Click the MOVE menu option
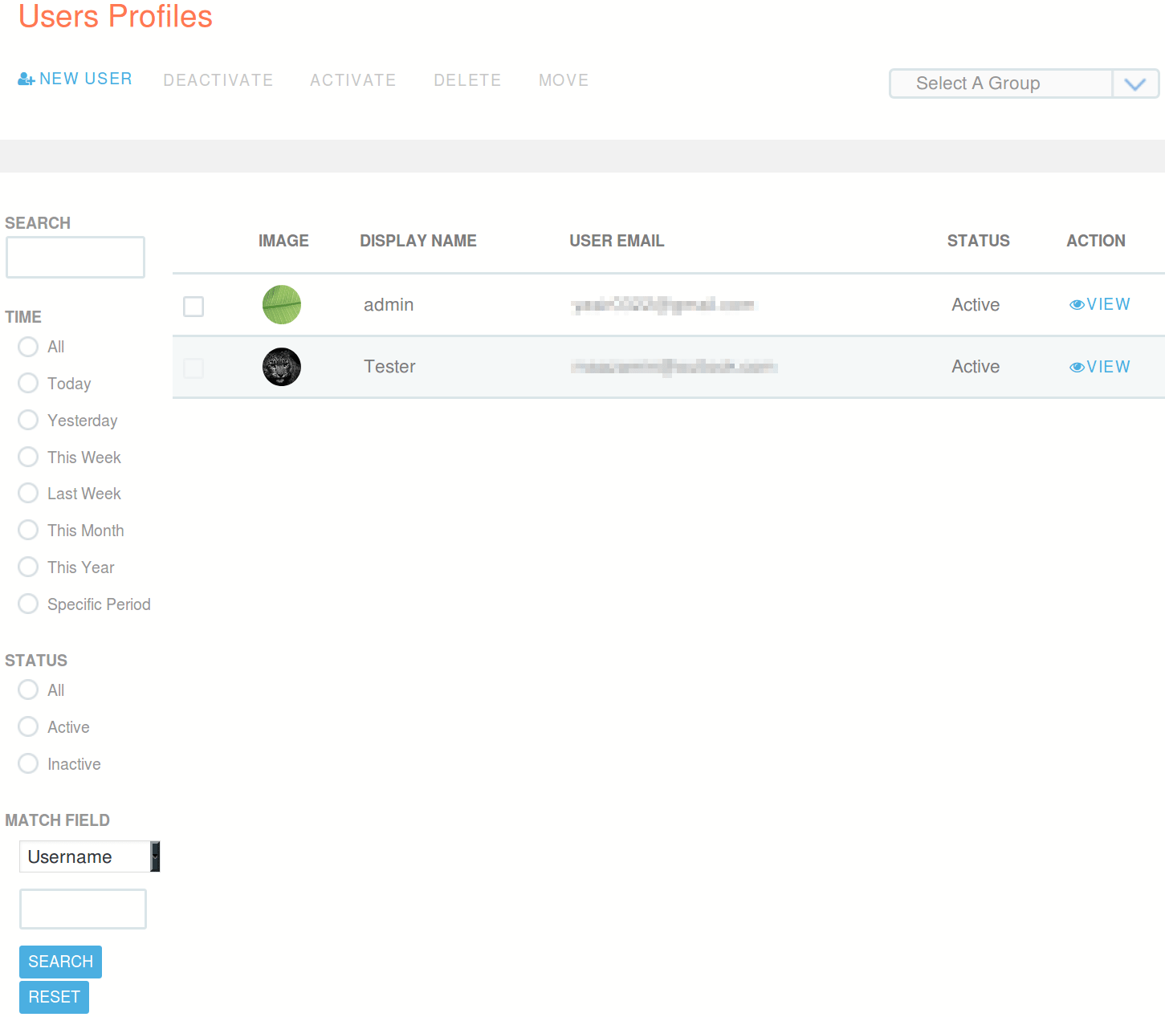 (x=564, y=79)
